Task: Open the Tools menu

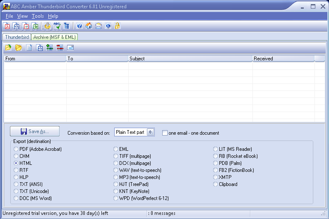Action: [x=38, y=16]
